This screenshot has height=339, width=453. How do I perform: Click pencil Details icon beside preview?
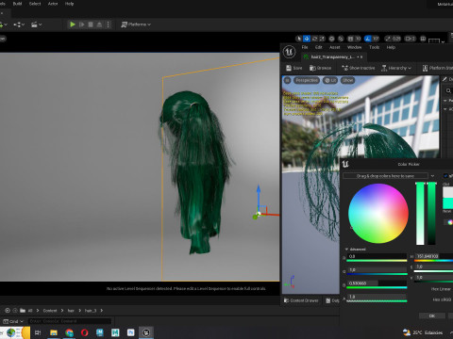point(445,79)
